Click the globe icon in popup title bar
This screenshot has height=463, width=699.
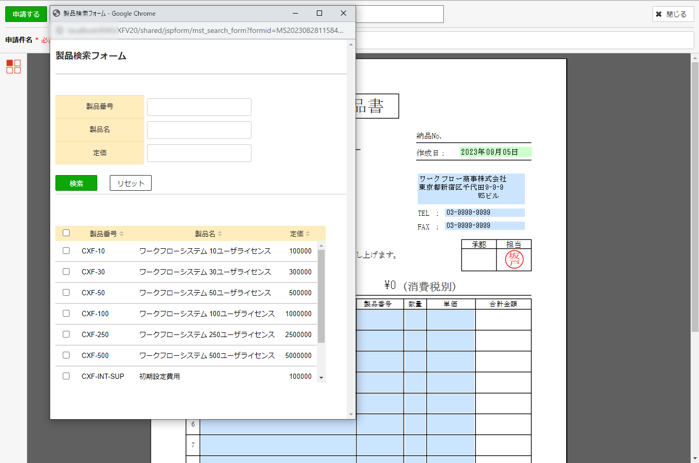click(56, 14)
